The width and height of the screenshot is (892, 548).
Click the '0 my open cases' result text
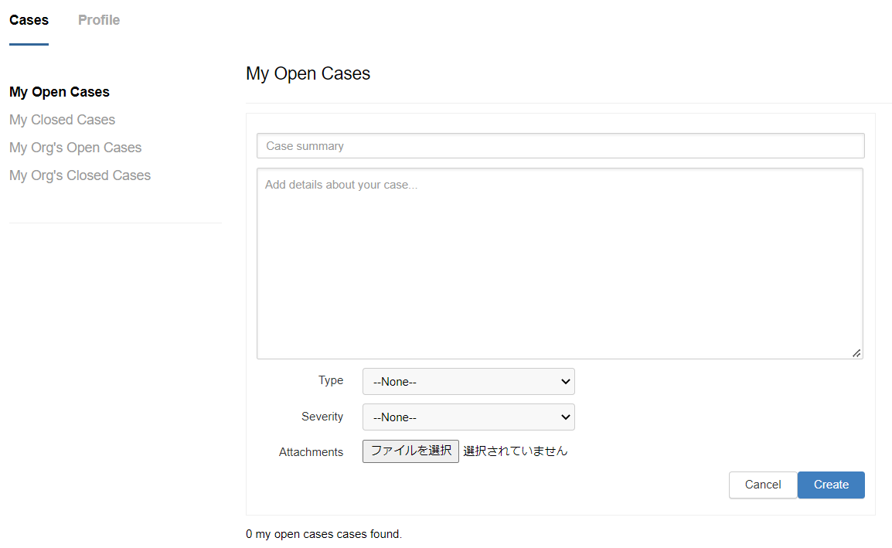click(324, 534)
